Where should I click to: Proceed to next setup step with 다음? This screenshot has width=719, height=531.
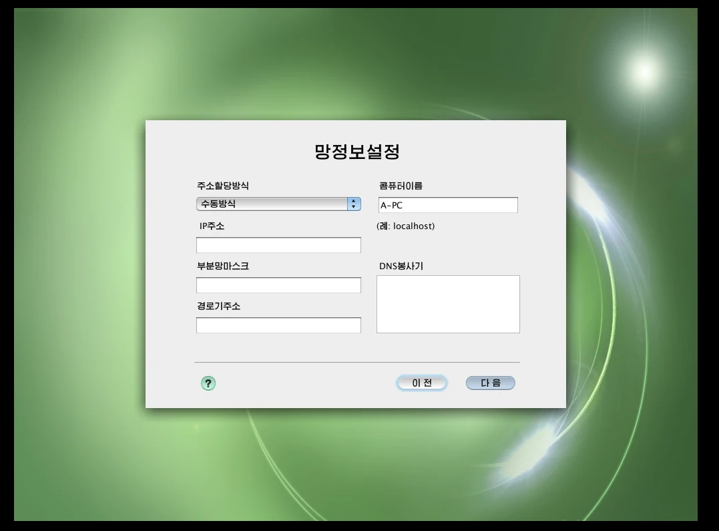490,382
